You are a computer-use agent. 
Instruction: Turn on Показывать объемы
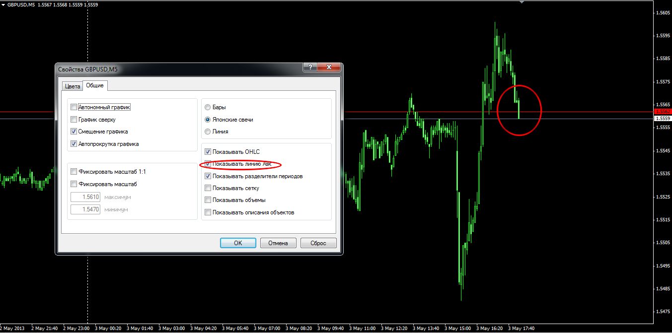coord(208,200)
